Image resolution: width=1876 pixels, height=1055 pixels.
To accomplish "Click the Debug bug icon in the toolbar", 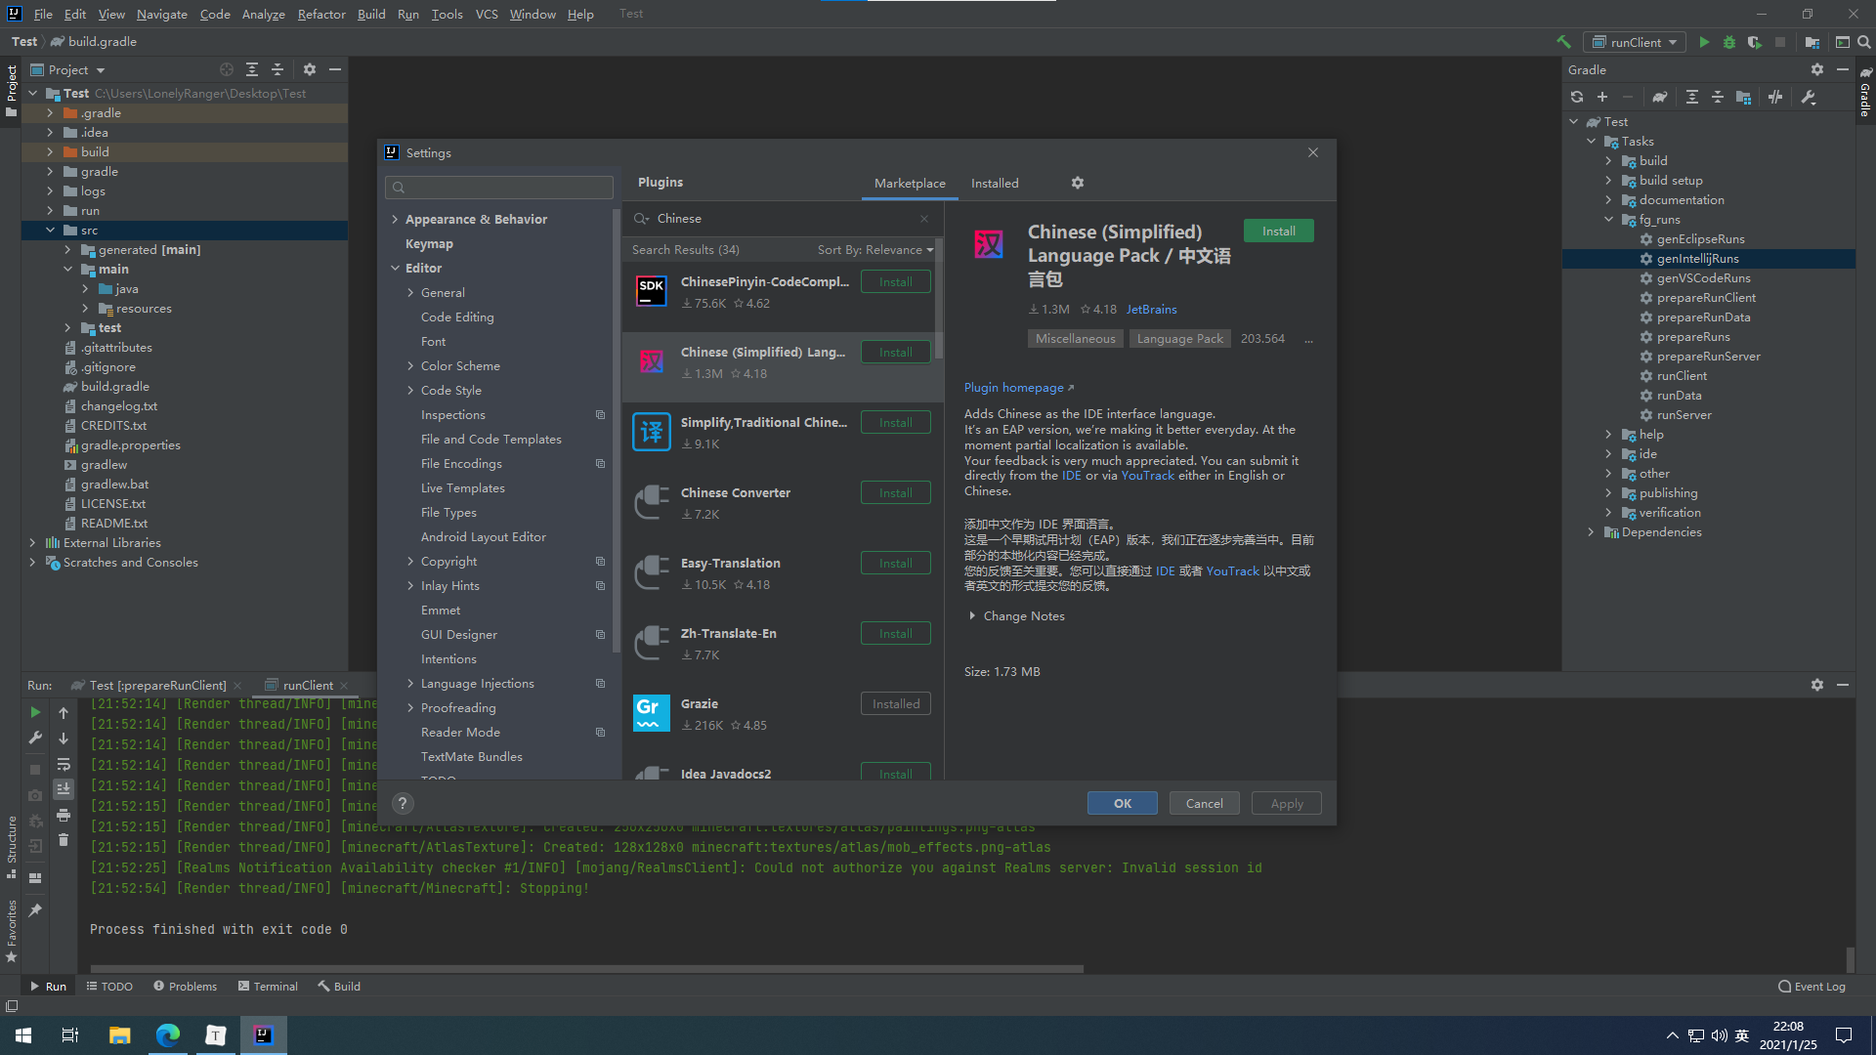I will click(x=1728, y=42).
